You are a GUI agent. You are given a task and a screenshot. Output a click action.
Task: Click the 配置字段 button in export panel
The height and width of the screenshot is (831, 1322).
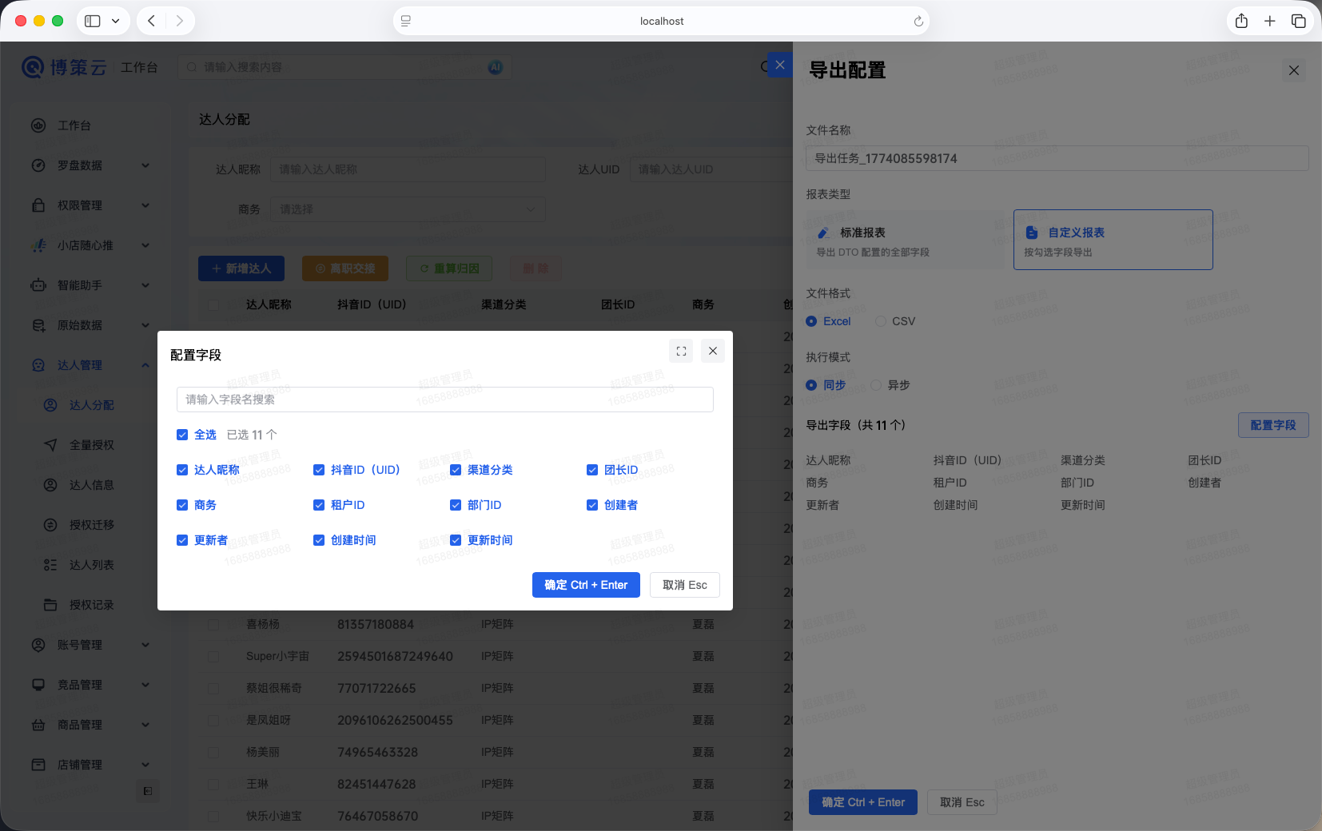[x=1273, y=425]
